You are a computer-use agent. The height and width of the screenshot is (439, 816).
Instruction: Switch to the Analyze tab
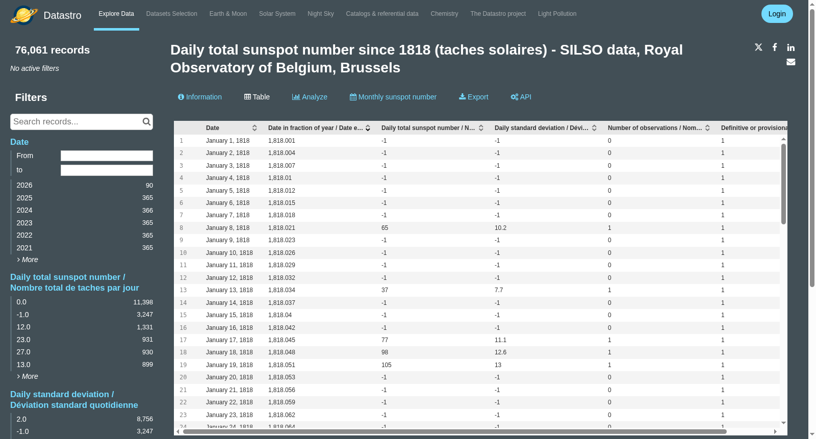pyautogui.click(x=310, y=97)
